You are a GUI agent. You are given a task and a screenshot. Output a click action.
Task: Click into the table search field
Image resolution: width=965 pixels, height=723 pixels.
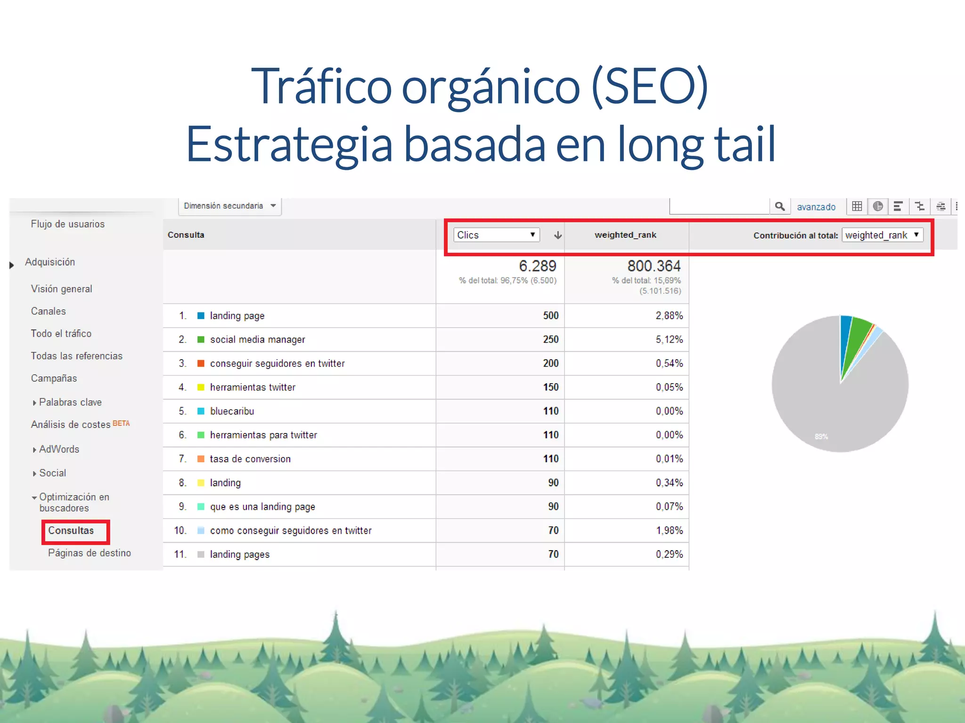pyautogui.click(x=720, y=206)
